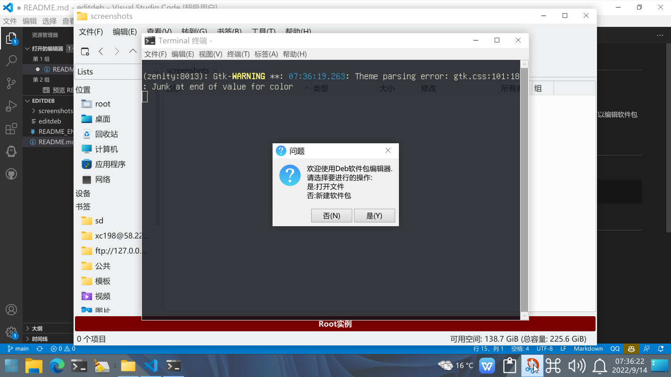This screenshot has width=671, height=377.
Task: Open the Explorer view in VS Code activity bar
Action: [x=11, y=38]
